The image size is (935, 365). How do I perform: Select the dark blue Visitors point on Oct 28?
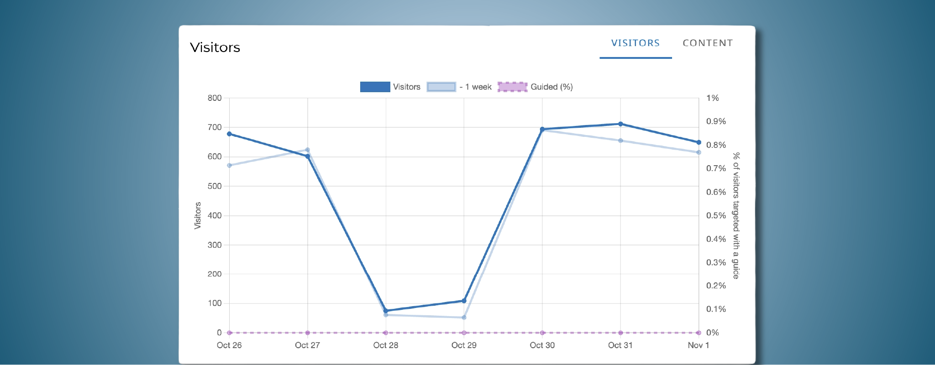click(x=386, y=311)
